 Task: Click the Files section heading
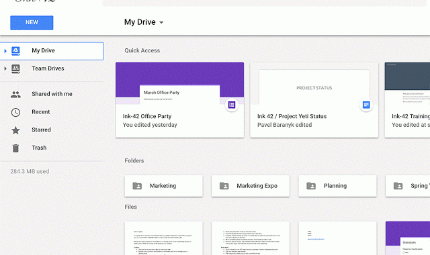tap(131, 207)
